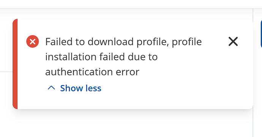Click the upward chevron beside Show less

51,88
